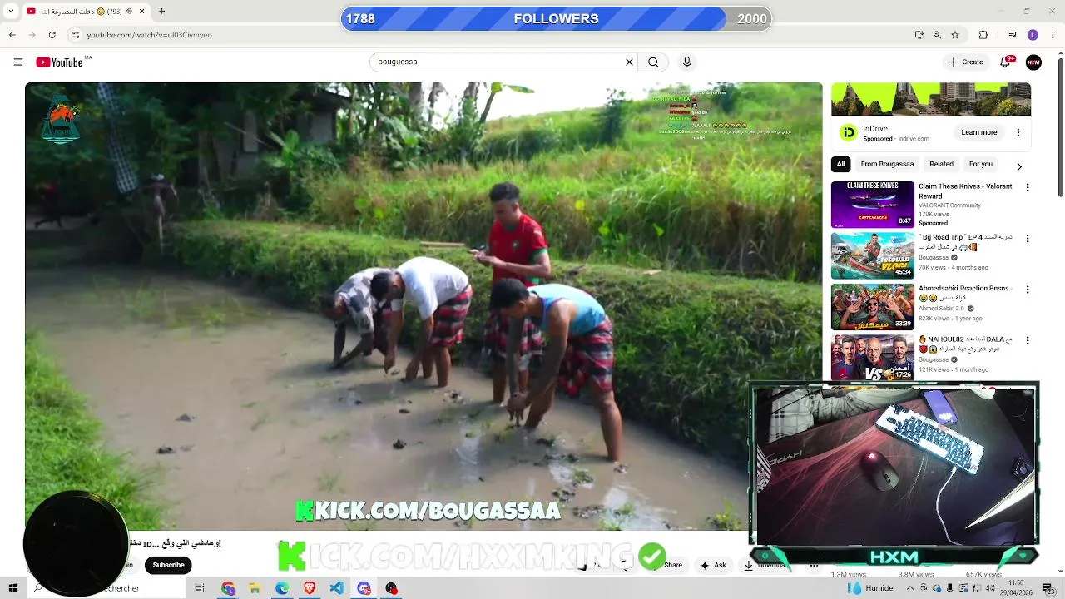Viewport: 1065px width, 599px height.
Task: Open options for the inDrive sponsored ad
Action: tap(1018, 132)
